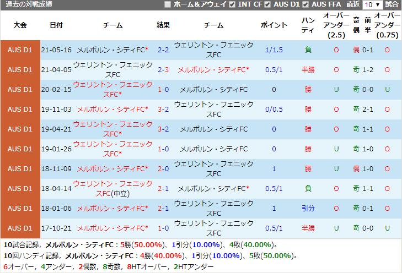Select home team メルボルン・シティFC on 18-11-09
This screenshot has height=273, width=402.
(112, 169)
